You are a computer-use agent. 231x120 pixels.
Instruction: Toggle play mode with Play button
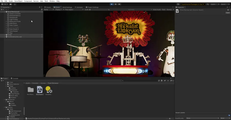point(112,4)
